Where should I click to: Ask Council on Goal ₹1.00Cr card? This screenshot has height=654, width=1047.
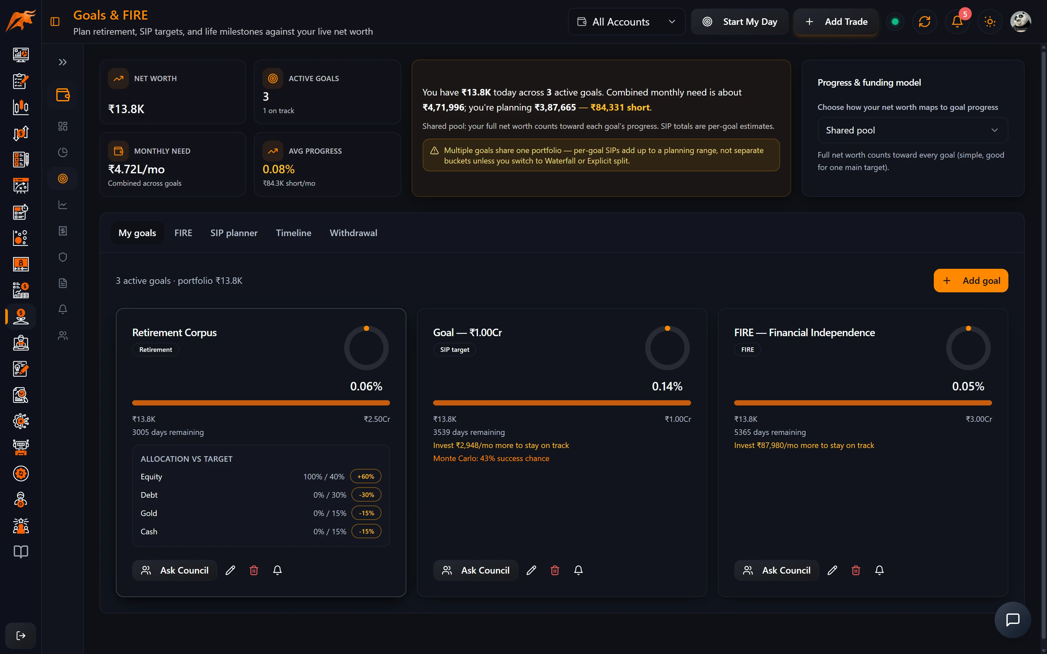tap(475, 571)
